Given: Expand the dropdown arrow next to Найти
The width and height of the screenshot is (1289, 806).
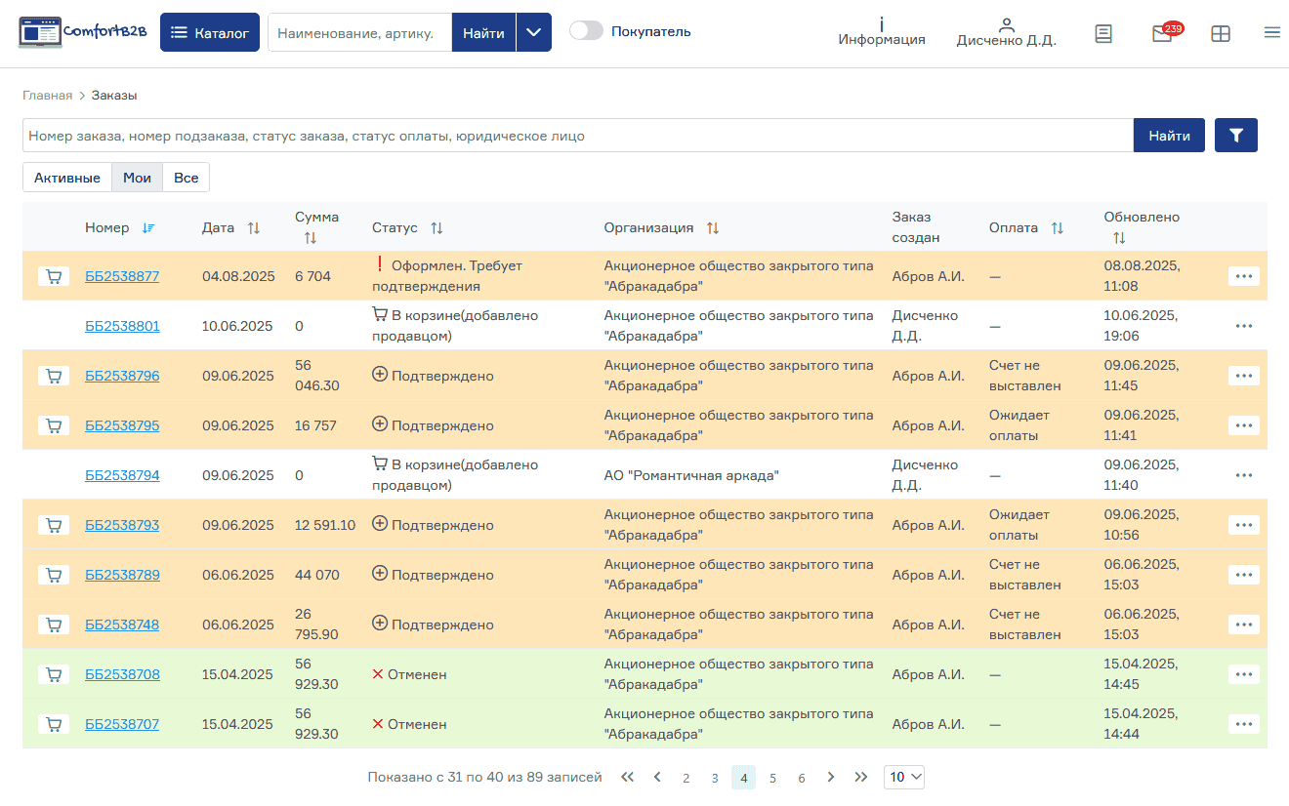Looking at the screenshot, I should (x=533, y=32).
